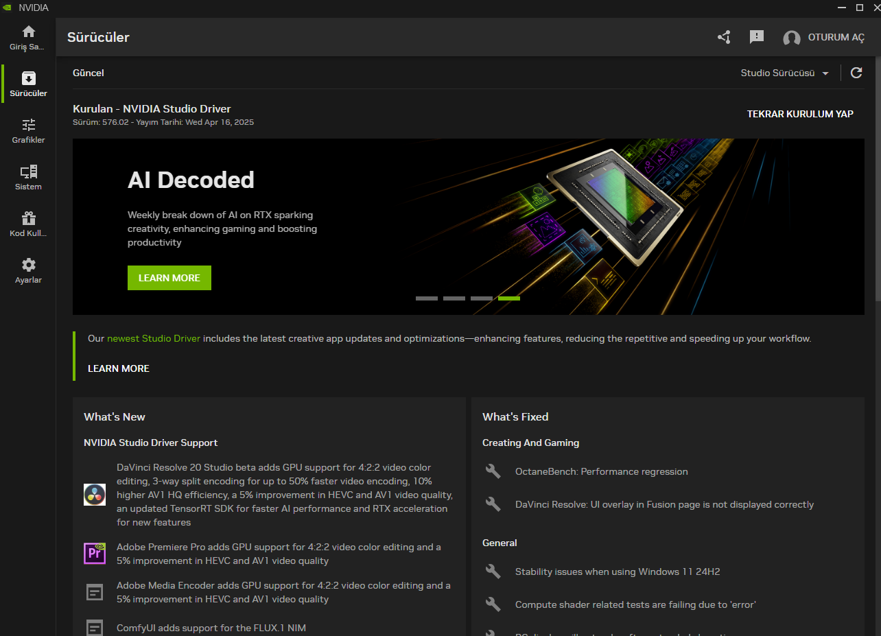Click the Güncel status label
Image resolution: width=881 pixels, height=636 pixels.
(x=89, y=73)
